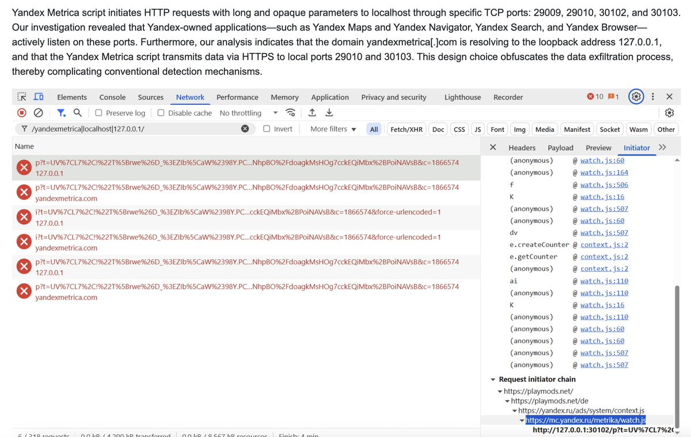Screen dimensions: 691x437
Task: Open the Performance tab
Action: 237,97
